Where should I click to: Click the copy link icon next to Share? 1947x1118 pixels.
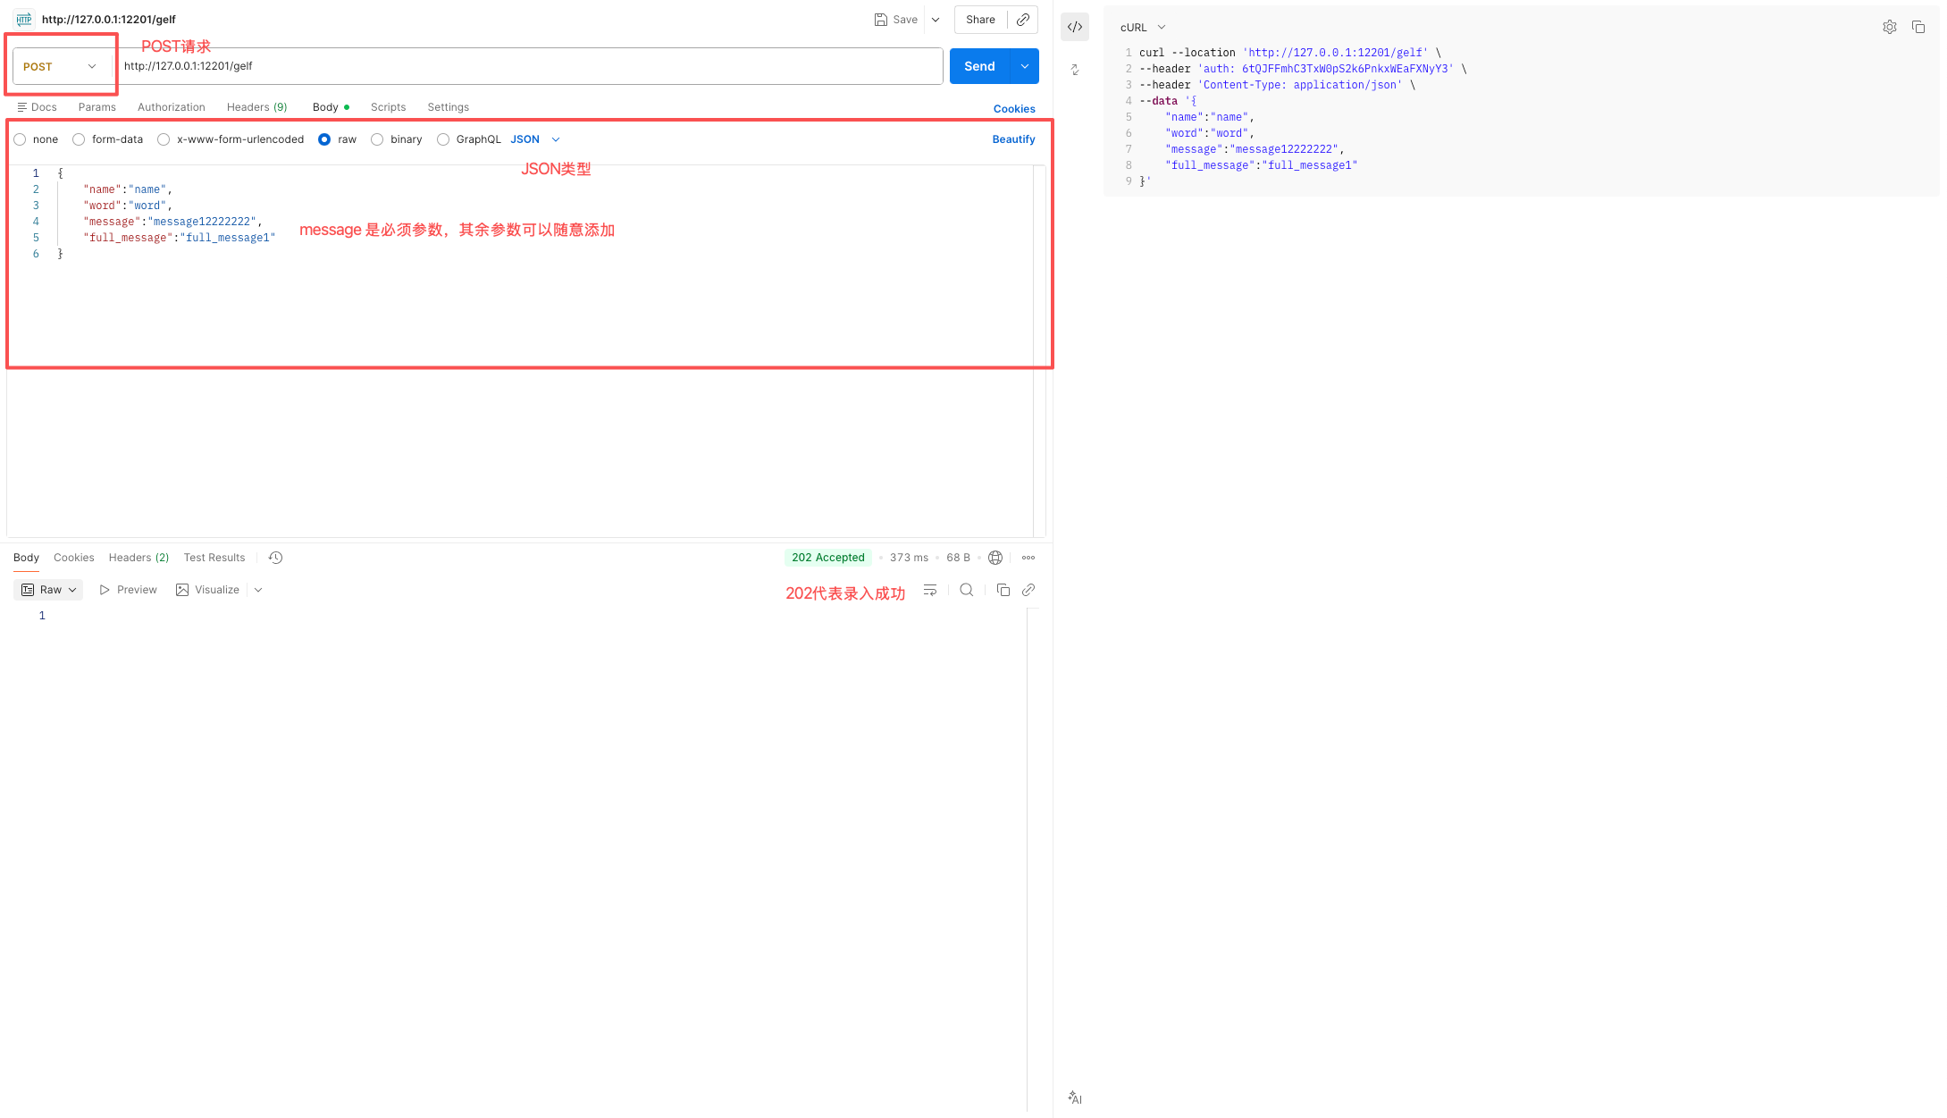(x=1023, y=20)
